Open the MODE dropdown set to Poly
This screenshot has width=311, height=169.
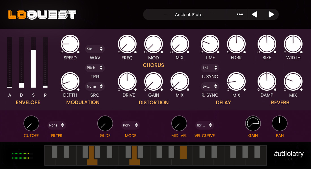pyautogui.click(x=131, y=125)
